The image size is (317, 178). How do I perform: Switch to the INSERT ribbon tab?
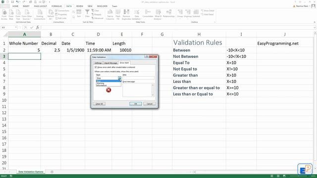[x=26, y=6]
